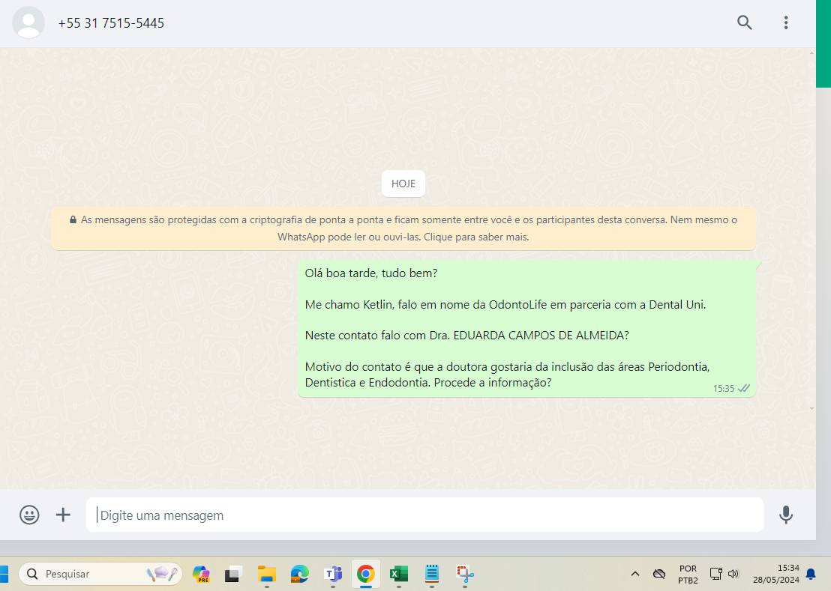Search within this WhatsApp conversation
Image resolution: width=831 pixels, height=591 pixels.
click(745, 22)
